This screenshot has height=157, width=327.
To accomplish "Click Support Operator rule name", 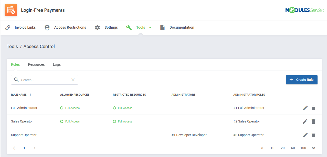I will pos(24,135).
